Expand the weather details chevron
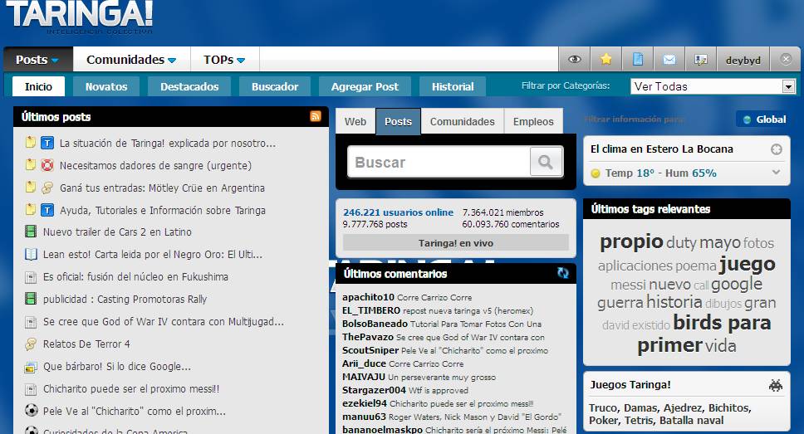804x434 pixels. [777, 172]
